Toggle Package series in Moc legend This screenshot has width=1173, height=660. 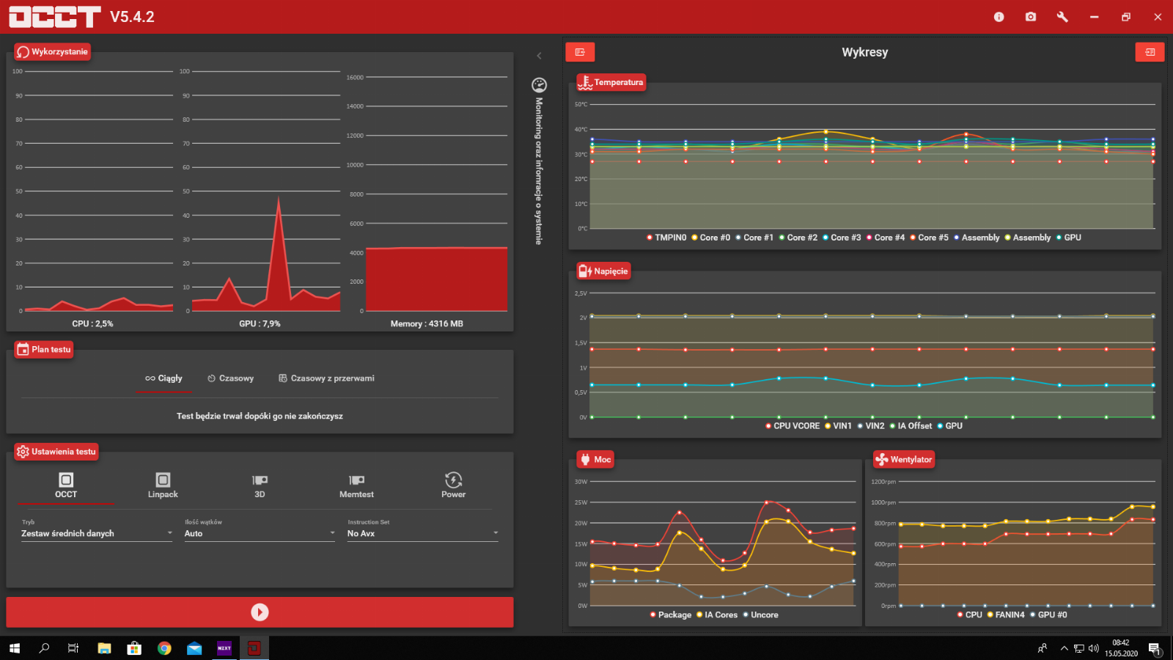(x=671, y=615)
